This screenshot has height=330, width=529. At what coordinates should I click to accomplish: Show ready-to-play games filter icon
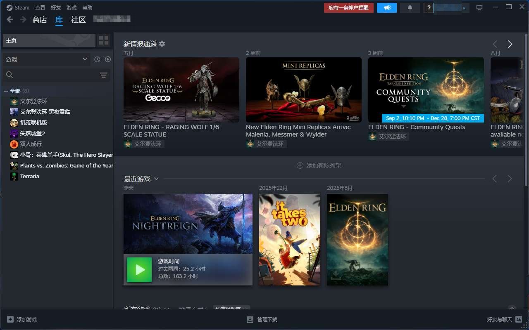click(108, 59)
